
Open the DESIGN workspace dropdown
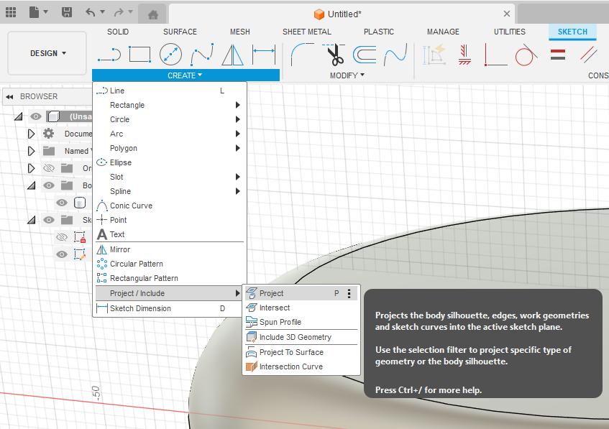pyautogui.click(x=47, y=53)
